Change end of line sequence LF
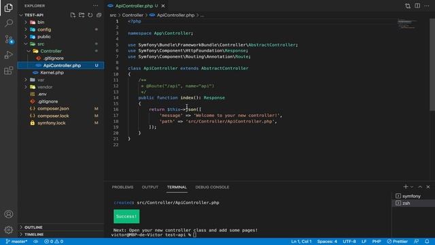This screenshot has height=245, width=435. coord(364,242)
